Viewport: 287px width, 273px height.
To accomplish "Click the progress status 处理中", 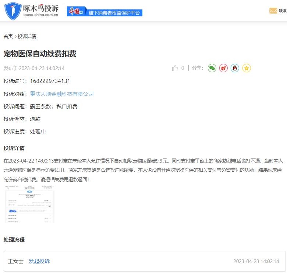I will click(x=38, y=131).
